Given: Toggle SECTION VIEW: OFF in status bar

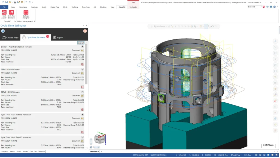Looking at the screenshot, I should click(140, 155).
